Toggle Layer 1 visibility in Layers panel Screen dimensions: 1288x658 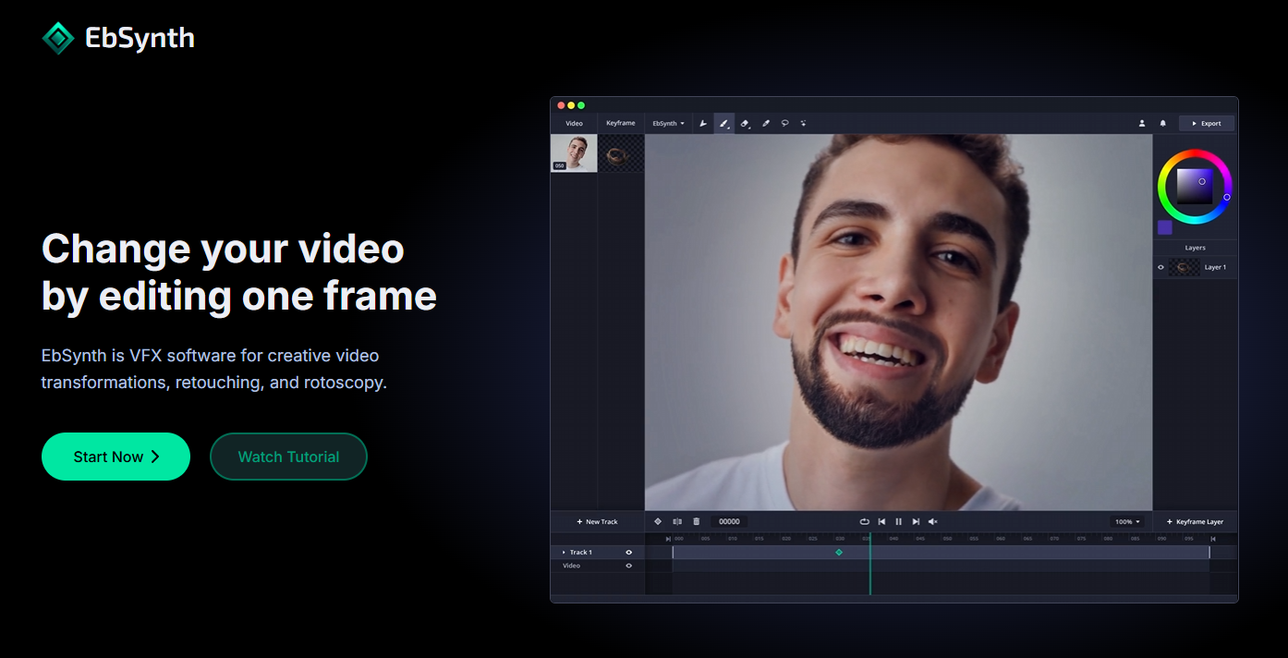coord(1161,267)
